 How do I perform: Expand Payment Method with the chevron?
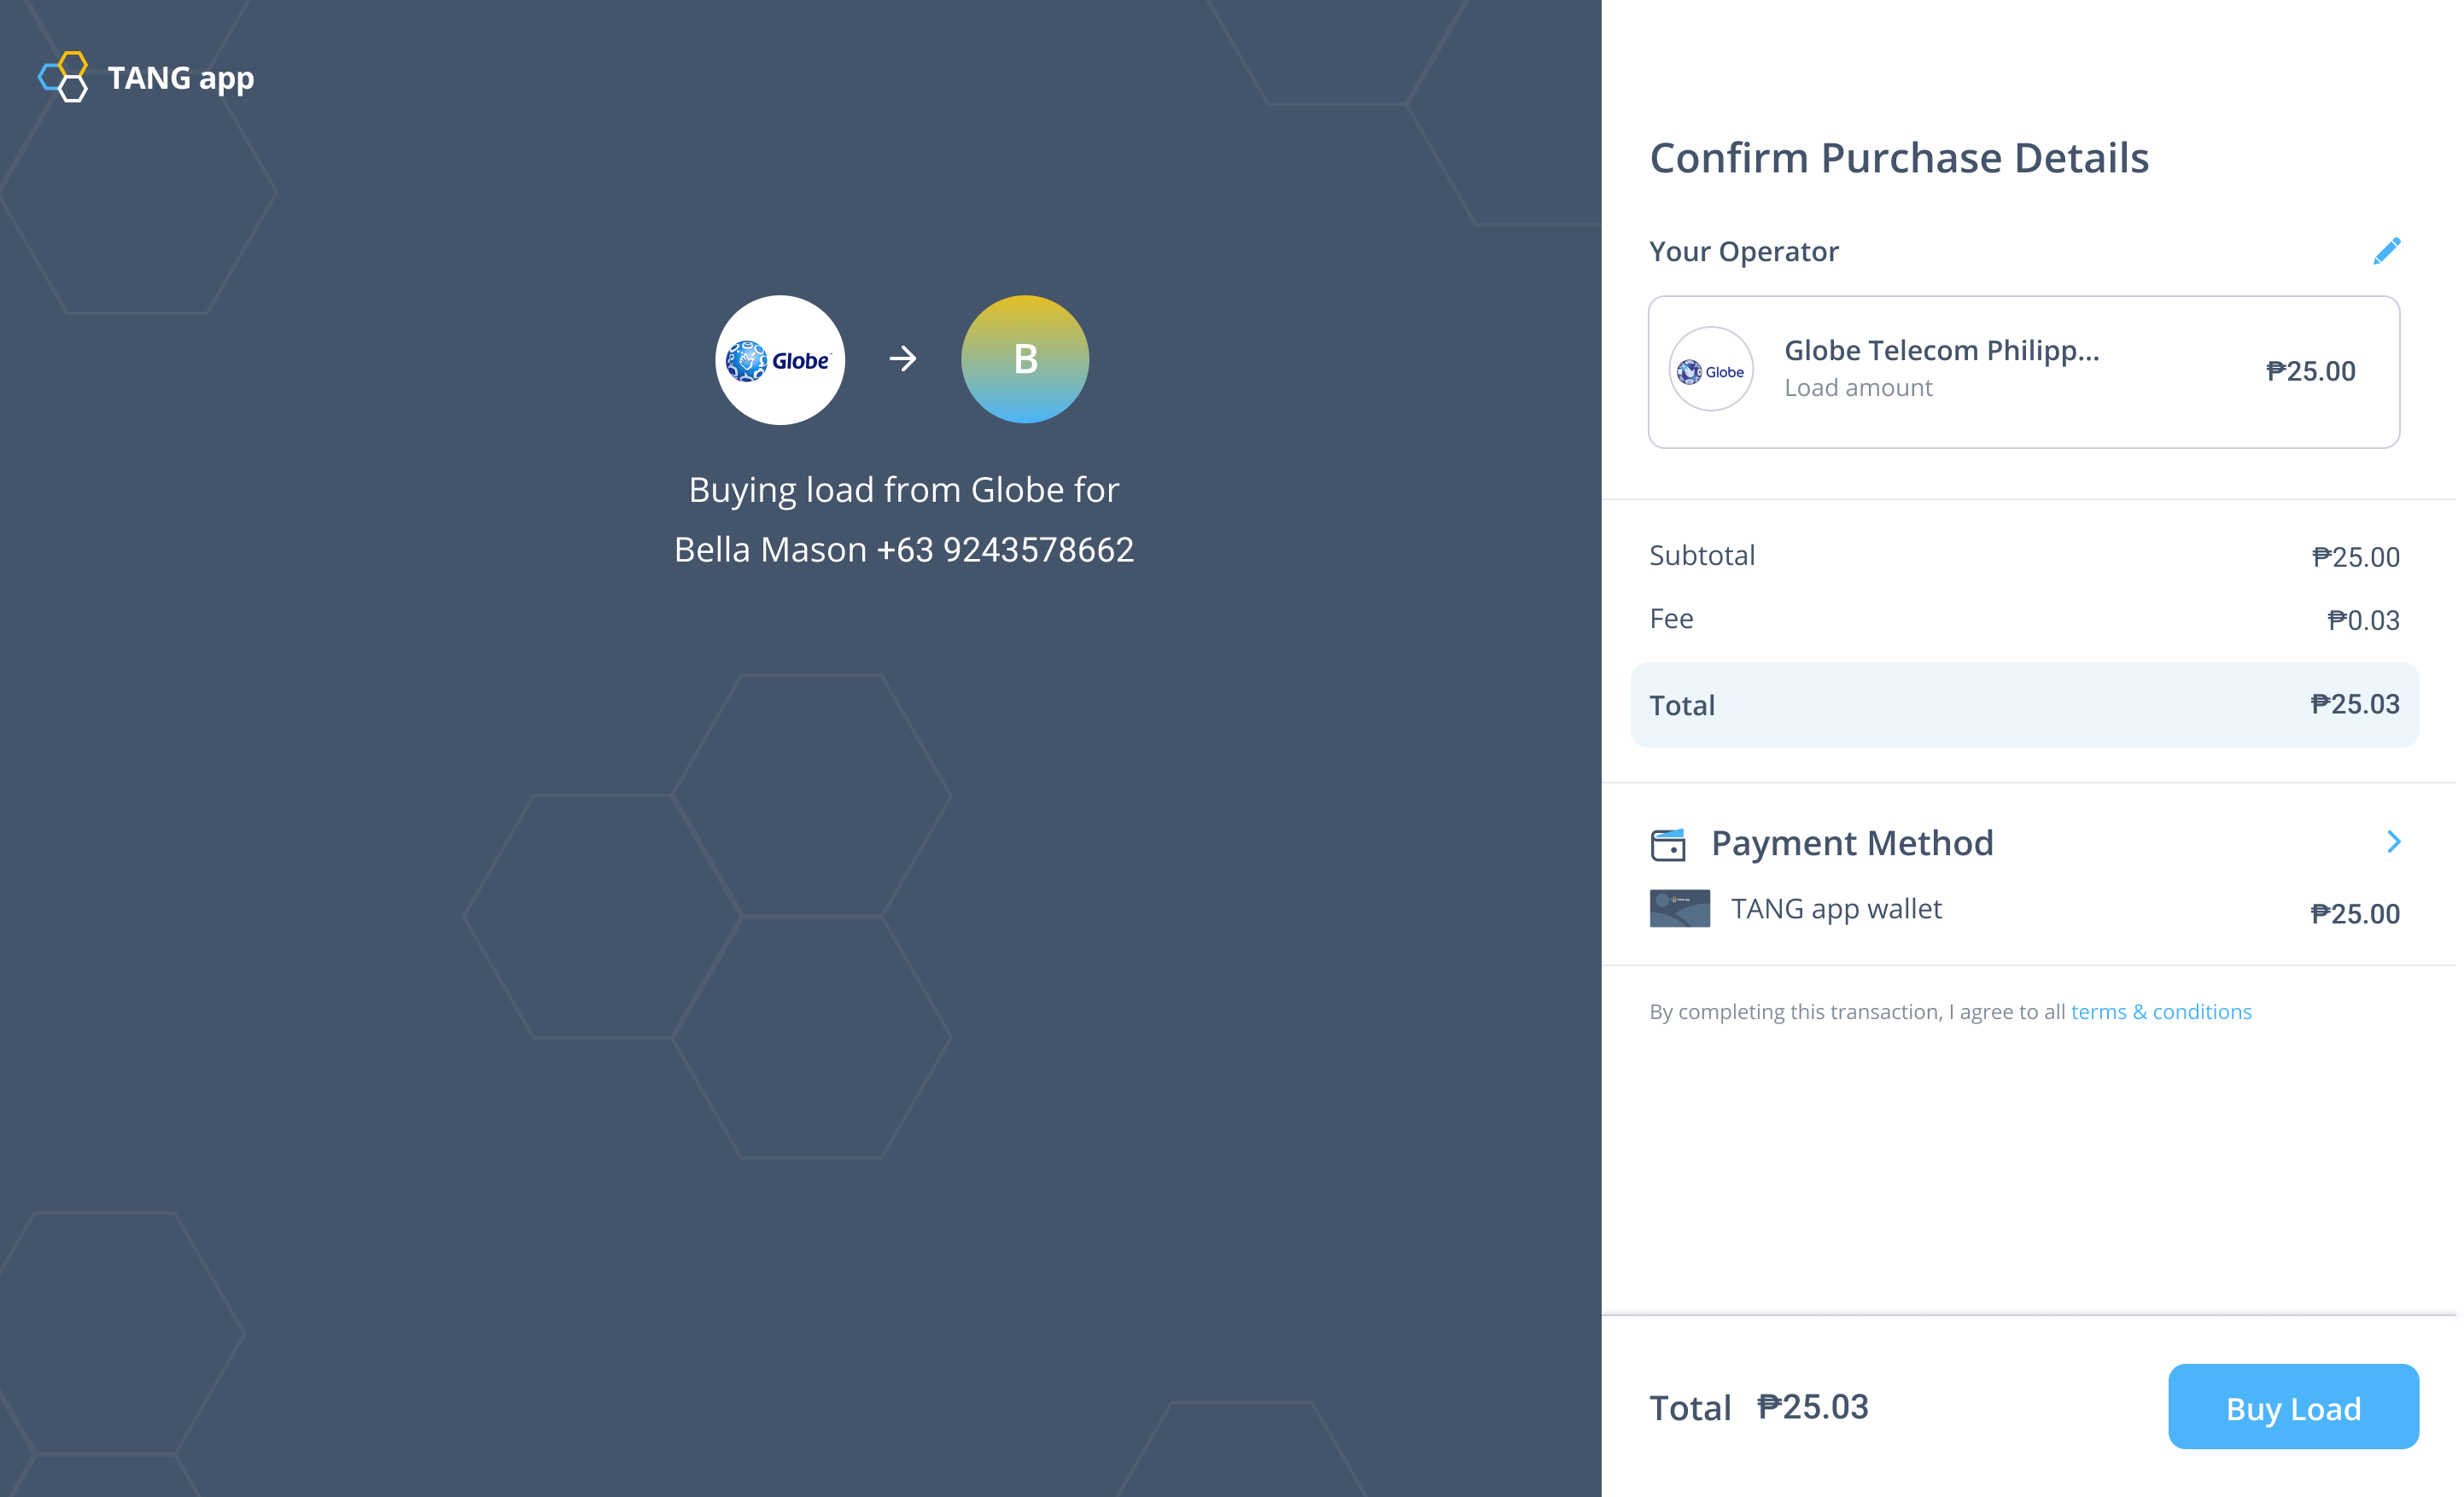tap(2393, 842)
